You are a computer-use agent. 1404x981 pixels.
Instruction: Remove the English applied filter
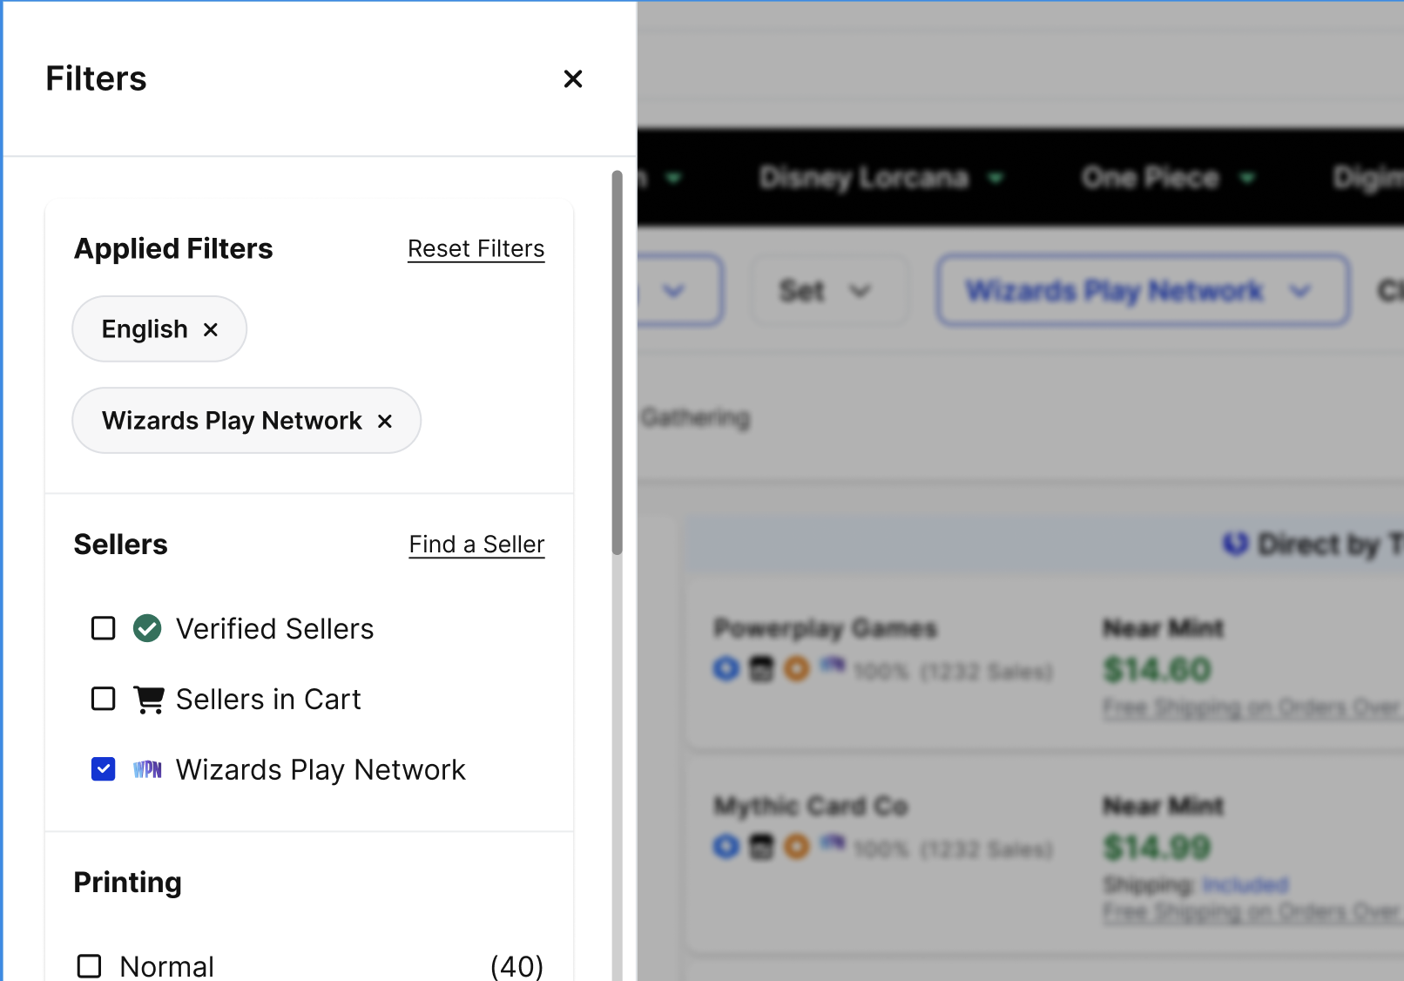(211, 329)
